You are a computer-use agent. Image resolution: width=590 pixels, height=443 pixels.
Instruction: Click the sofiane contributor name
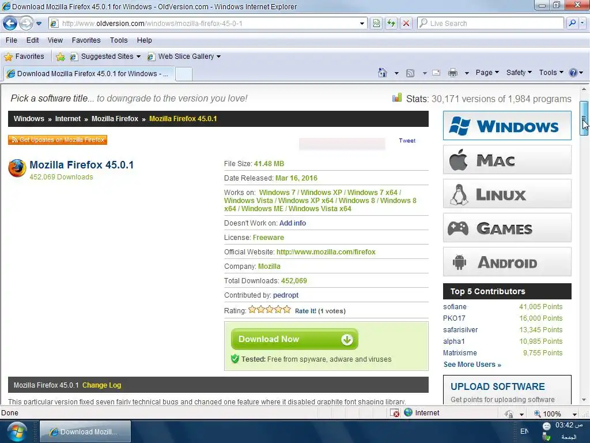[455, 307]
